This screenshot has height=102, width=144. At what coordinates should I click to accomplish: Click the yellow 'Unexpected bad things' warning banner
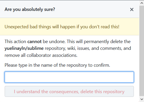tap(69, 26)
